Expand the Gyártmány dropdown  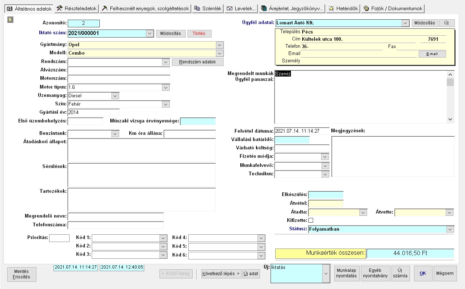pos(219,45)
